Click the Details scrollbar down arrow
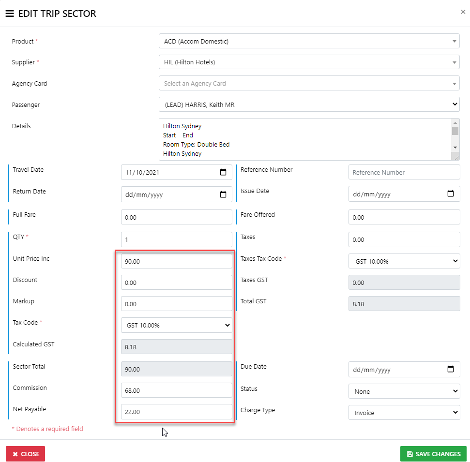Viewport: 470px width, 462px height. 455,148
